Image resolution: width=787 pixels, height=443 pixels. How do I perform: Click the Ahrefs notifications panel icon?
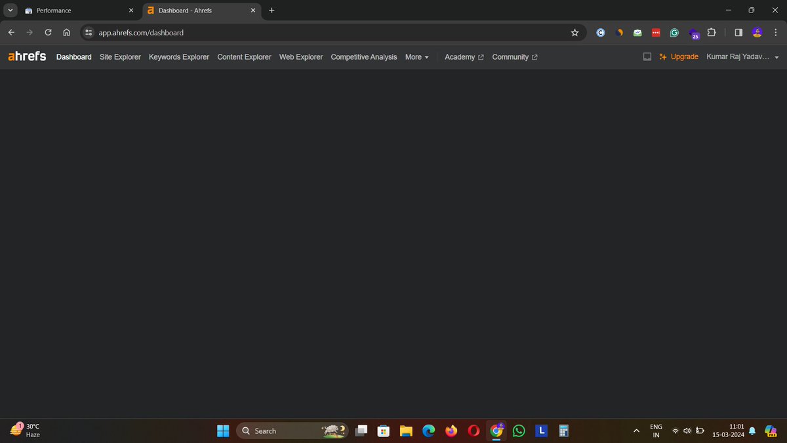[x=647, y=57]
